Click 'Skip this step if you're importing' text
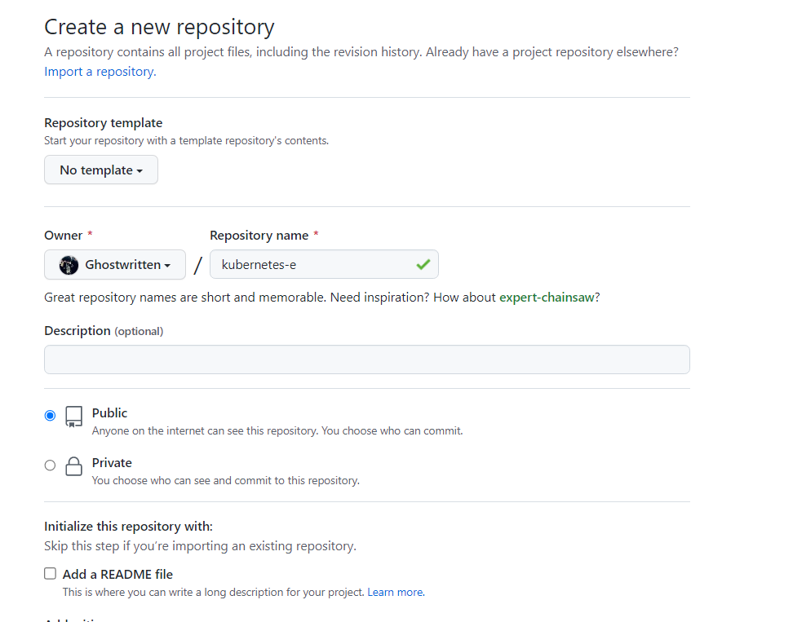The width and height of the screenshot is (793, 622). 200,546
